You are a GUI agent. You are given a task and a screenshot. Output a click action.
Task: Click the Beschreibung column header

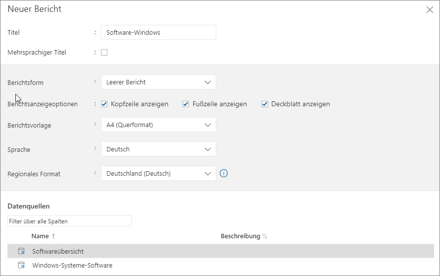(x=240, y=236)
